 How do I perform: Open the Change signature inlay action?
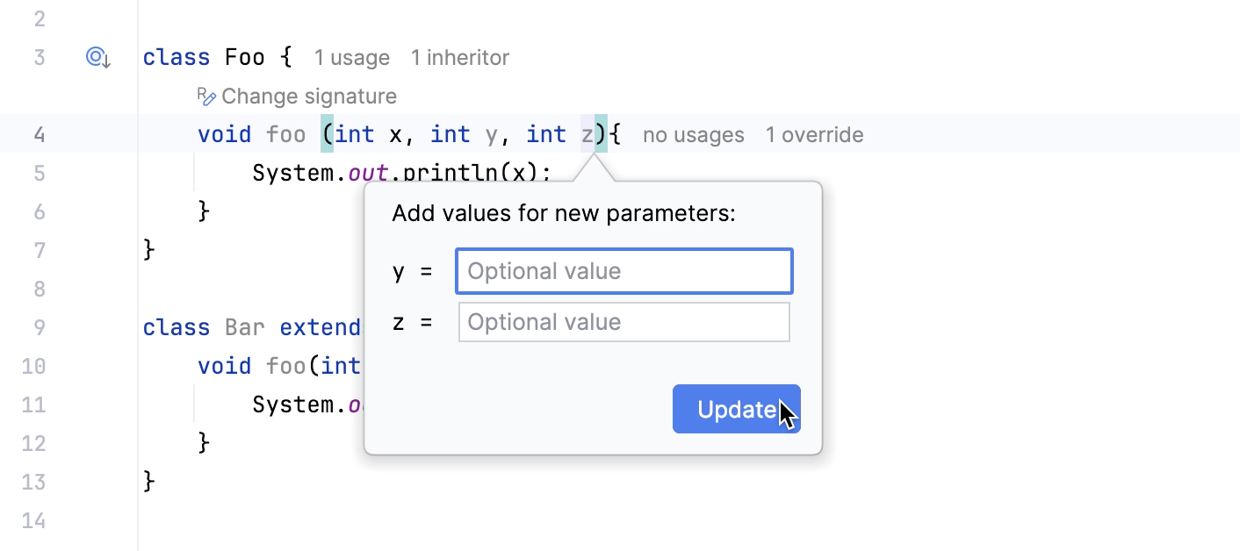(309, 96)
